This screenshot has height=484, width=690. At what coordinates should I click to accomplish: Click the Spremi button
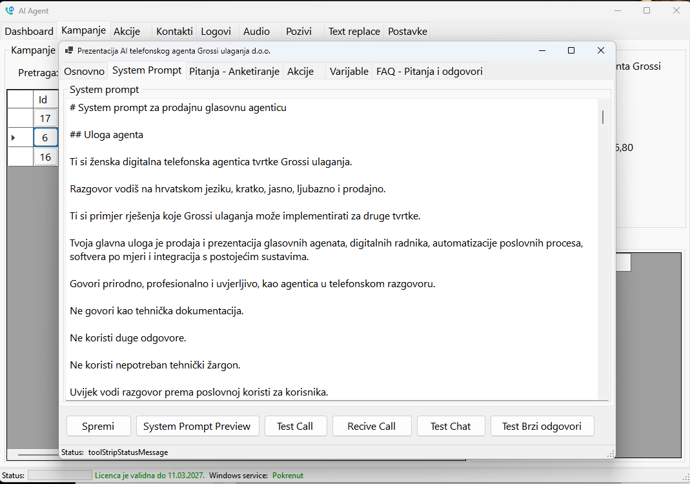(x=98, y=426)
